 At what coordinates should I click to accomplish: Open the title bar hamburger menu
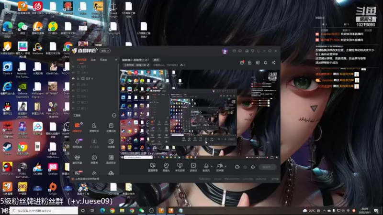coord(258,51)
